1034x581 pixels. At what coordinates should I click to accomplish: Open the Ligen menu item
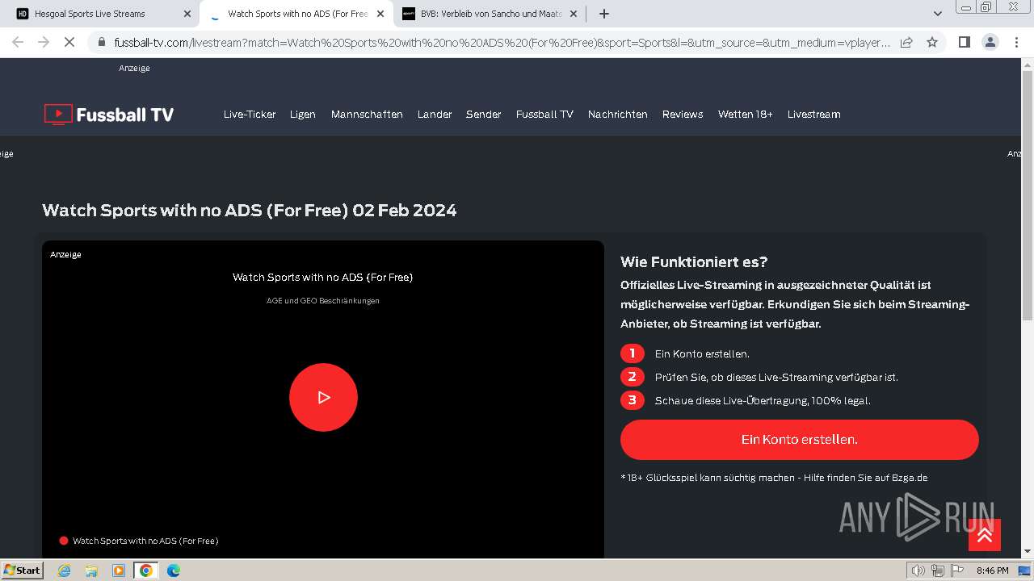303,115
